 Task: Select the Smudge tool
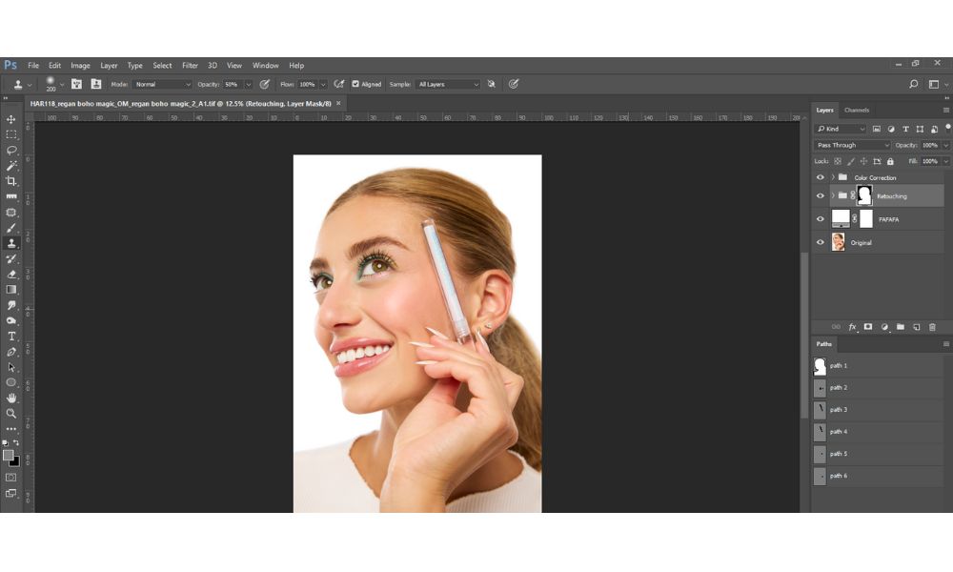(10, 305)
